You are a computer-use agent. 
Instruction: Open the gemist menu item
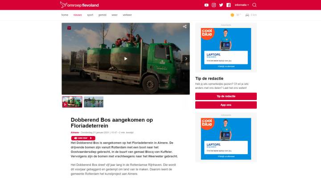coord(102,15)
